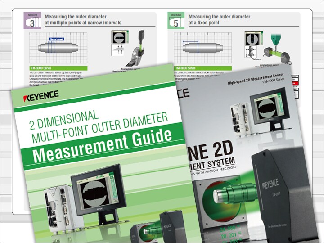Click 'High-speed 2D Measurement Sensor' text on grey brochure

point(256,79)
